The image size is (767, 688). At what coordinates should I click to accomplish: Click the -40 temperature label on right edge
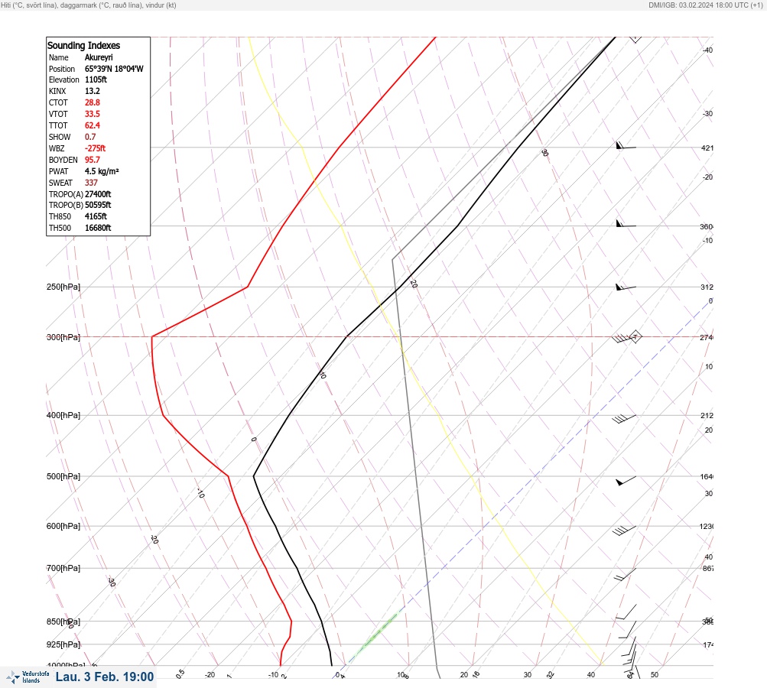coord(708,50)
